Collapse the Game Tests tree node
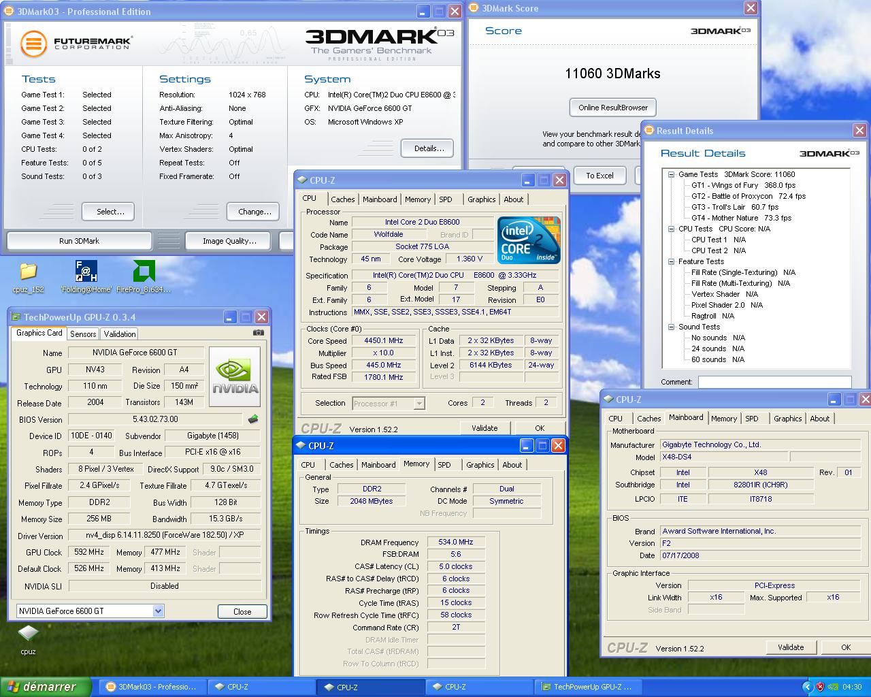 pyautogui.click(x=672, y=174)
